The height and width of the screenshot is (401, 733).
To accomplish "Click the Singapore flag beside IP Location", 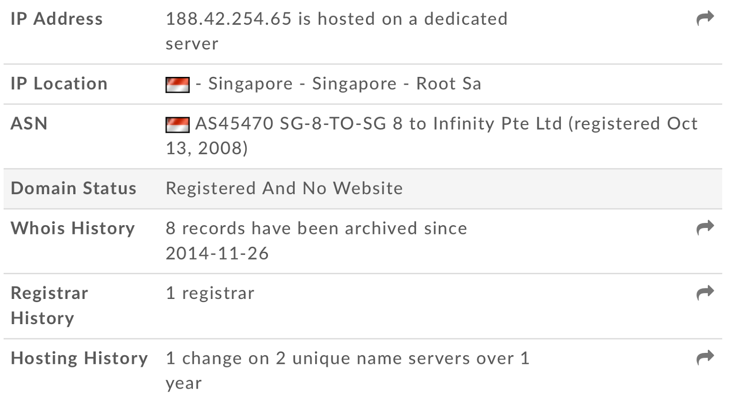I will pyautogui.click(x=177, y=85).
